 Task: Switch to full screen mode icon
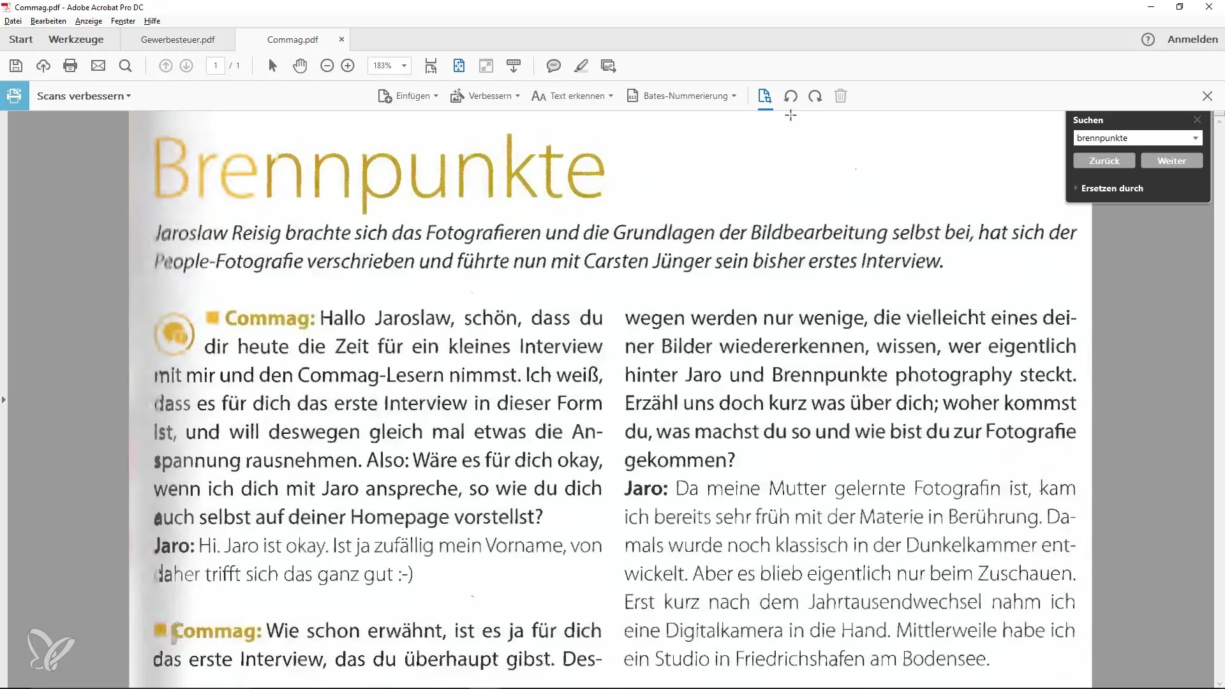[486, 66]
